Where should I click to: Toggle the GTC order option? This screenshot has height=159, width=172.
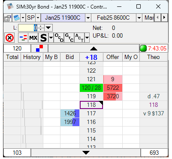(69, 38)
